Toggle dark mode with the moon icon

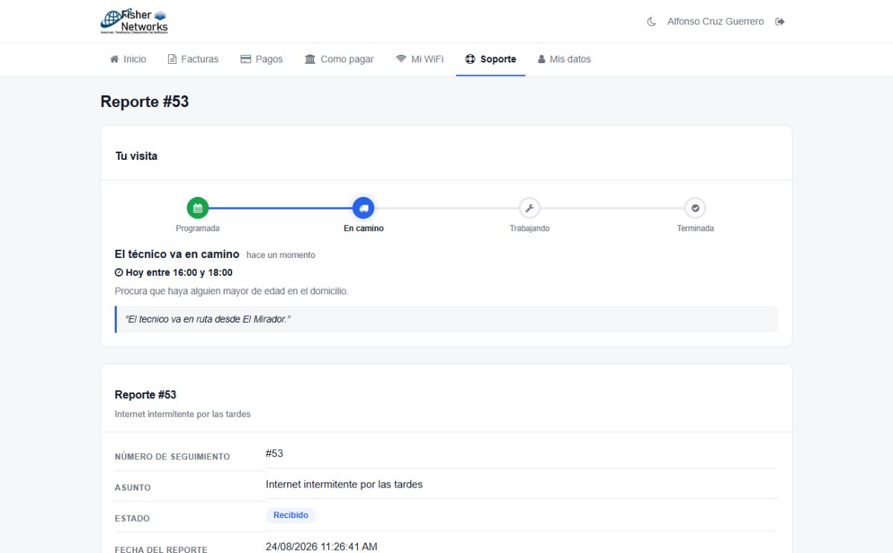[x=652, y=22]
